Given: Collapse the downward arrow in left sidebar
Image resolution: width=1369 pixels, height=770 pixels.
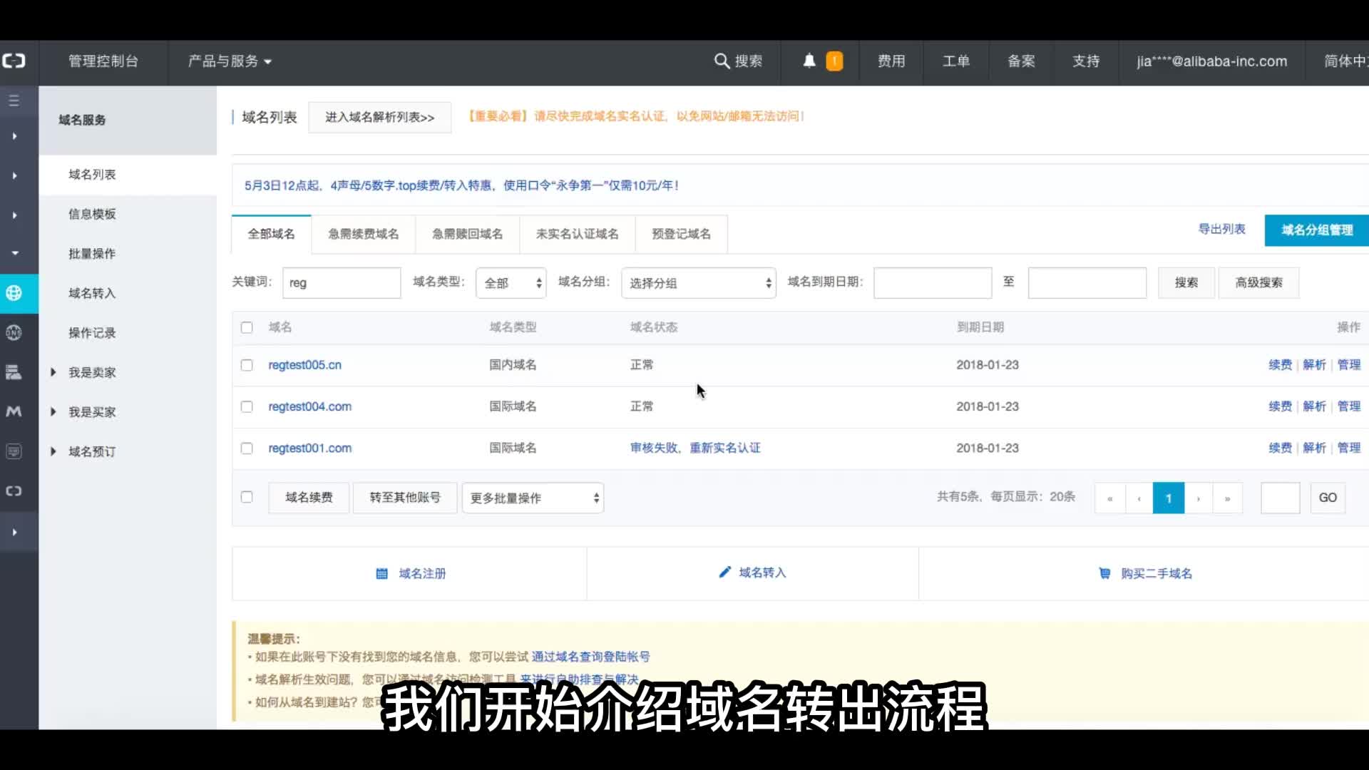Looking at the screenshot, I should pyautogui.click(x=14, y=253).
